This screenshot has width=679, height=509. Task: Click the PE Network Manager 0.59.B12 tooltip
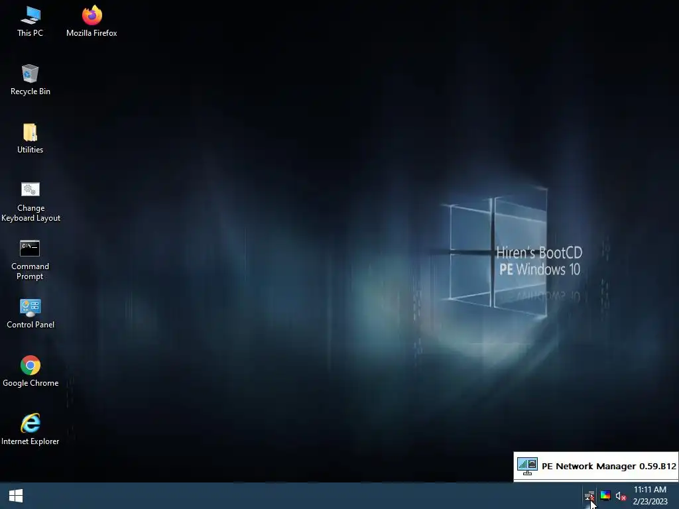point(596,466)
